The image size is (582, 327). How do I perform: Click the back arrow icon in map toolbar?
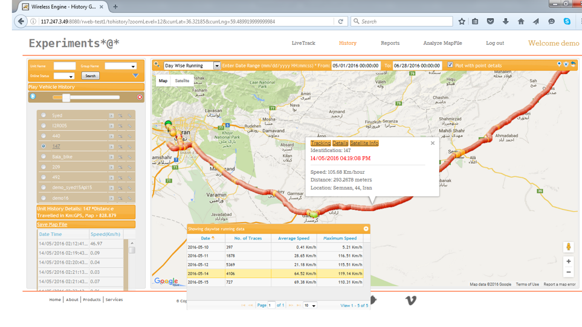[573, 65]
